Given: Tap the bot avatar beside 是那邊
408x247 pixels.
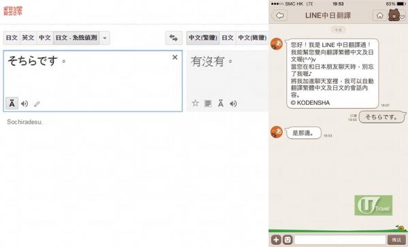Looking at the screenshot, I should click(x=277, y=132).
